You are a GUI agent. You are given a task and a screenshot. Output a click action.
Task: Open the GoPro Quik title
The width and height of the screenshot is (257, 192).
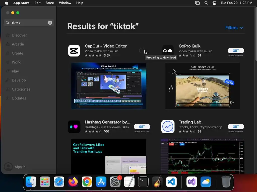point(189,46)
